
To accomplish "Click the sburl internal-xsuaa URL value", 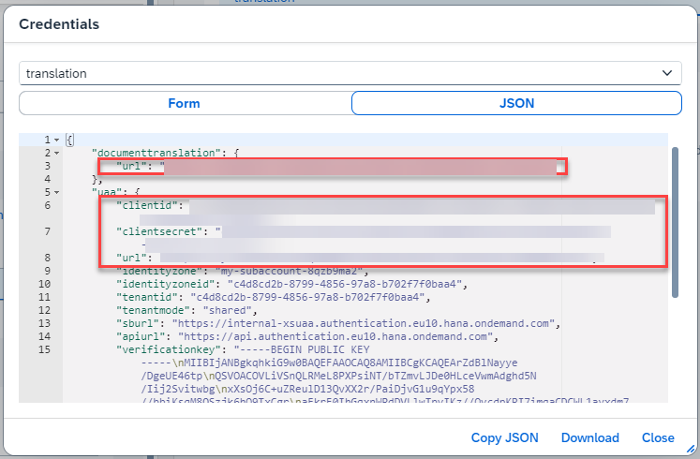I will click(363, 323).
